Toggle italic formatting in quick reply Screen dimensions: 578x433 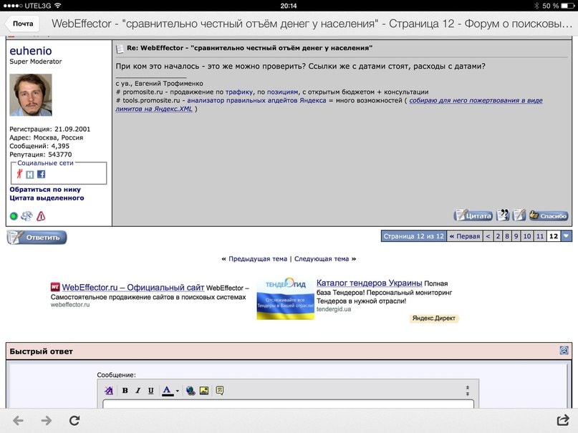pos(138,391)
